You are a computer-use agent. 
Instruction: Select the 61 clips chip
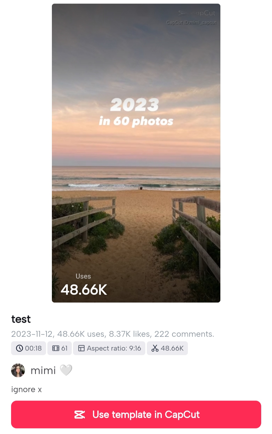pos(59,348)
